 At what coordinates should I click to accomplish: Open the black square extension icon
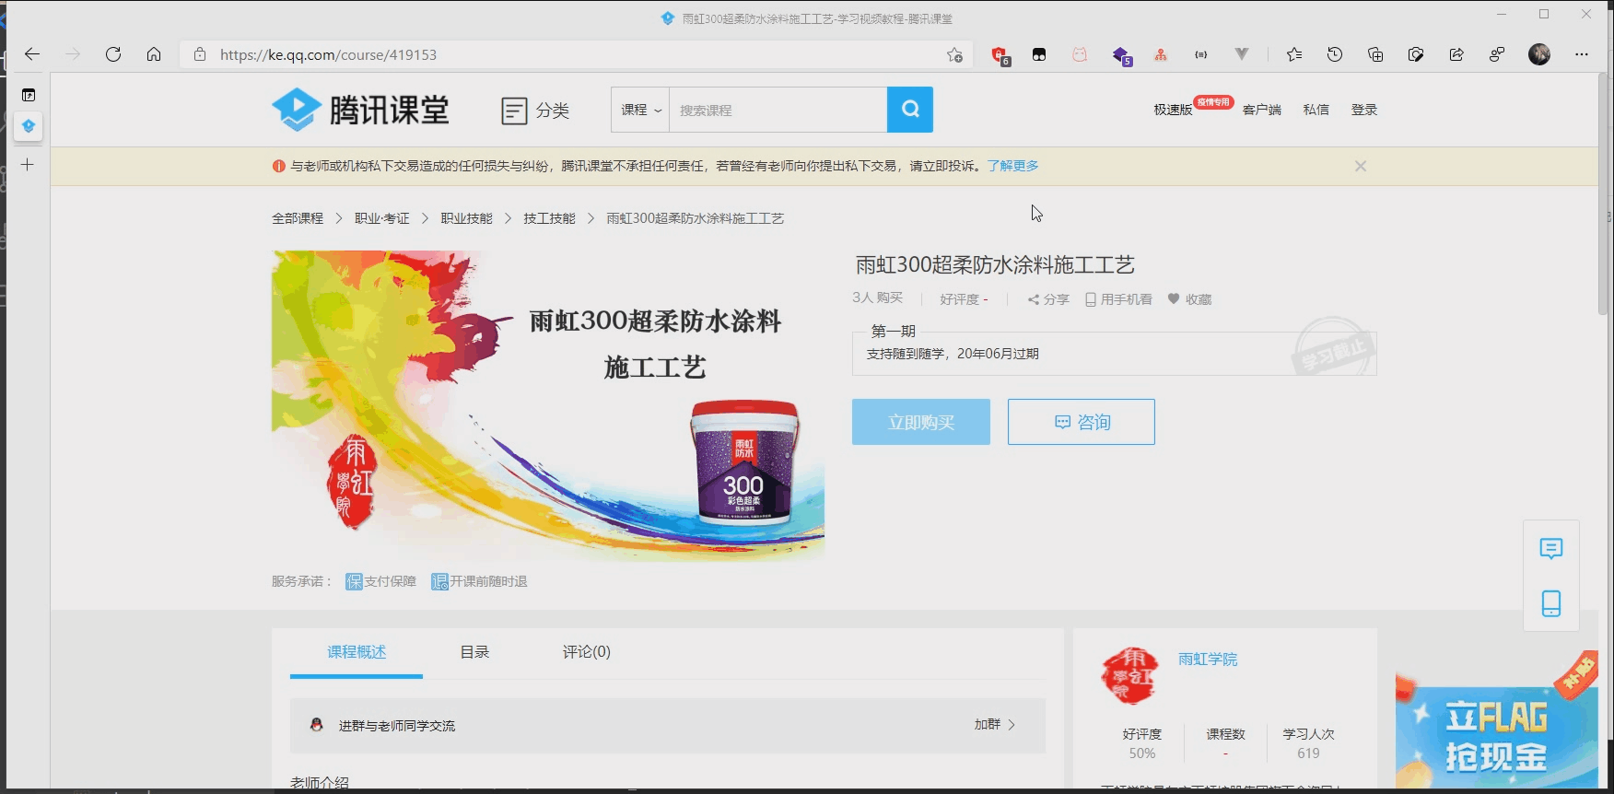click(x=1039, y=54)
